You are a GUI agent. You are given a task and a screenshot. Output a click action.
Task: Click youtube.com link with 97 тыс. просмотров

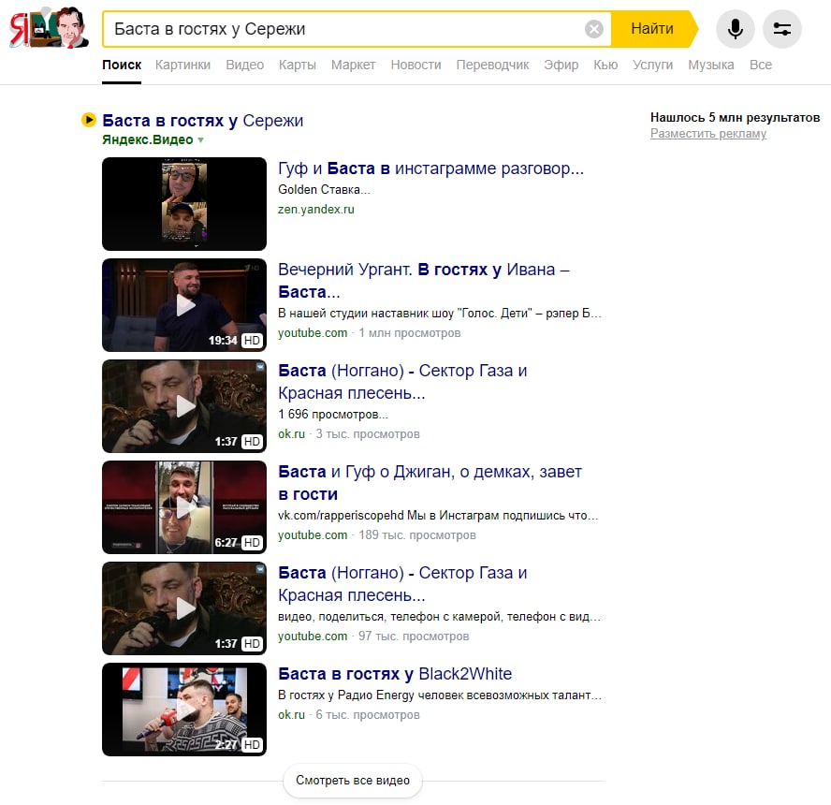coord(313,637)
